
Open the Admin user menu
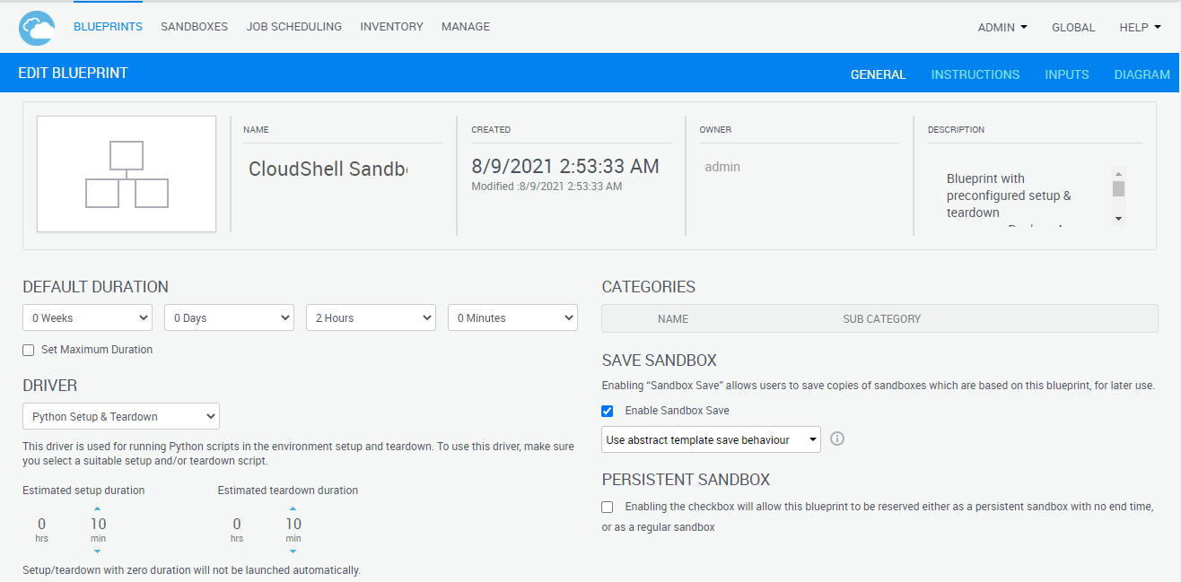point(1002,28)
